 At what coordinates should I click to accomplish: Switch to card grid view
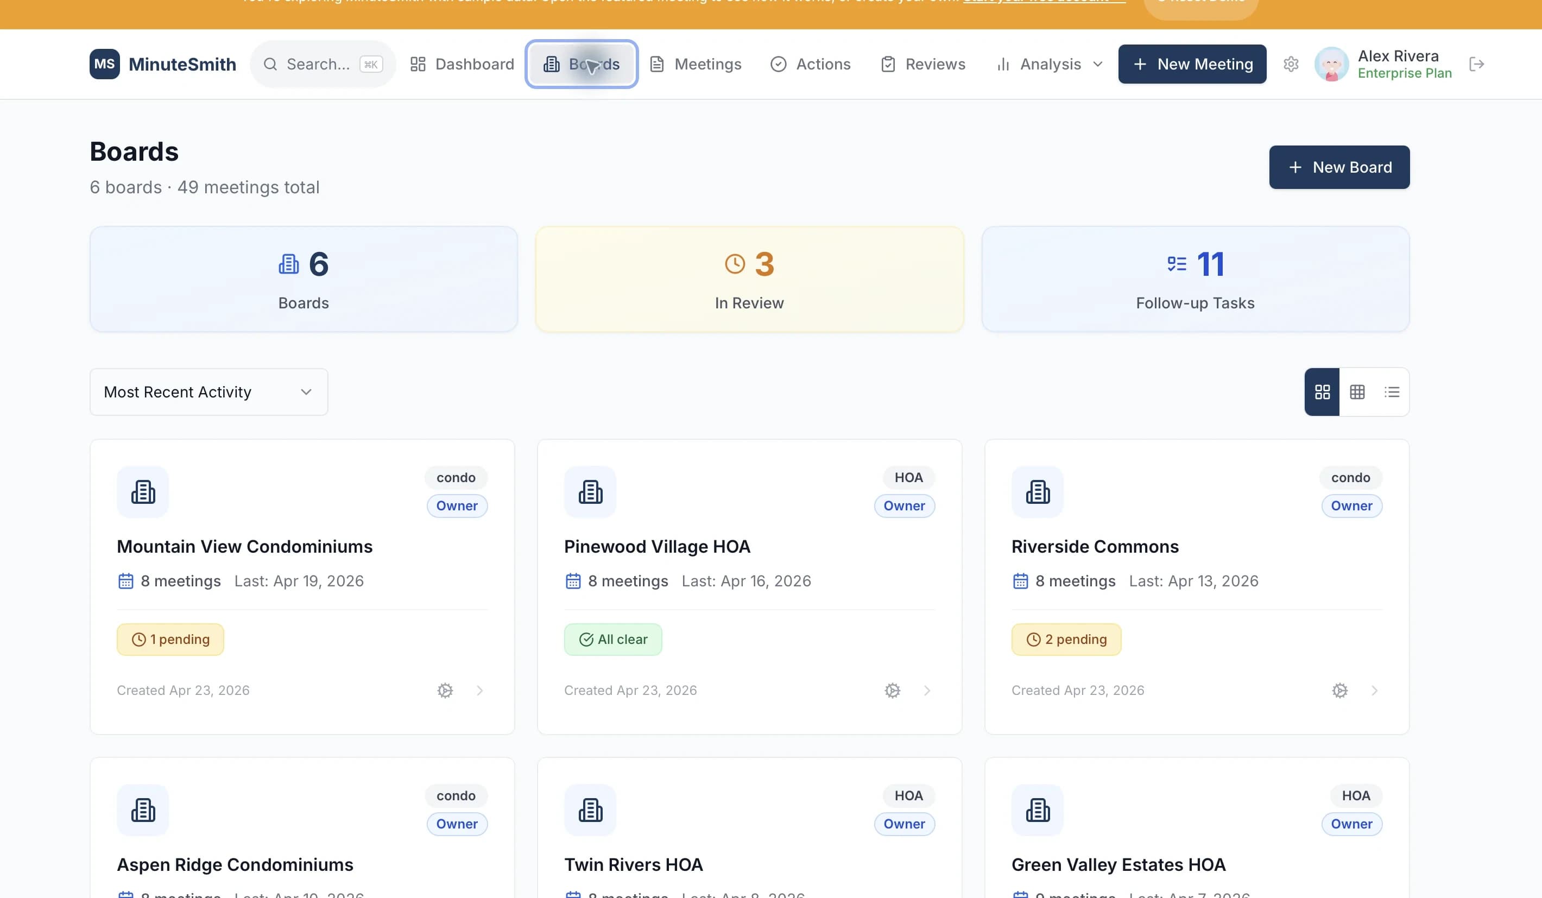tap(1322, 392)
